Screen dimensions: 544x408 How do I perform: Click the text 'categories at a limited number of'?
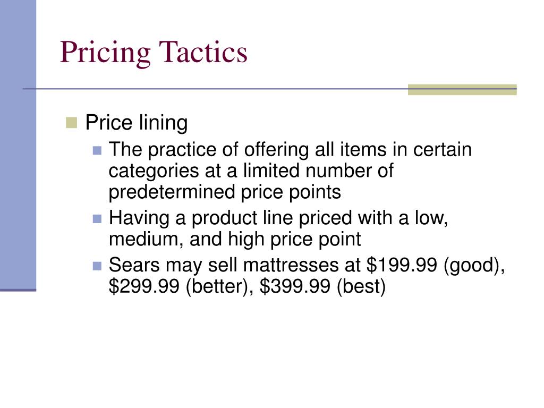pyautogui.click(x=251, y=171)
